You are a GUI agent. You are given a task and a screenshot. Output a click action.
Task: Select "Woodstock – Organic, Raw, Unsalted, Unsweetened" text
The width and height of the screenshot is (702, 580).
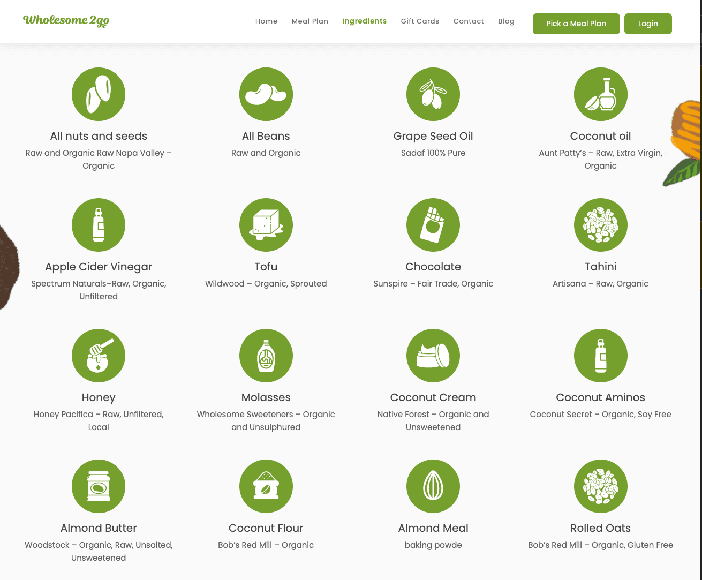pyautogui.click(x=99, y=551)
